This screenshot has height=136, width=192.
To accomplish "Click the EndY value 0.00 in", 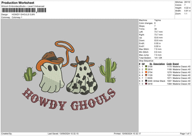I will pyautogui.click(x=157, y=47).
